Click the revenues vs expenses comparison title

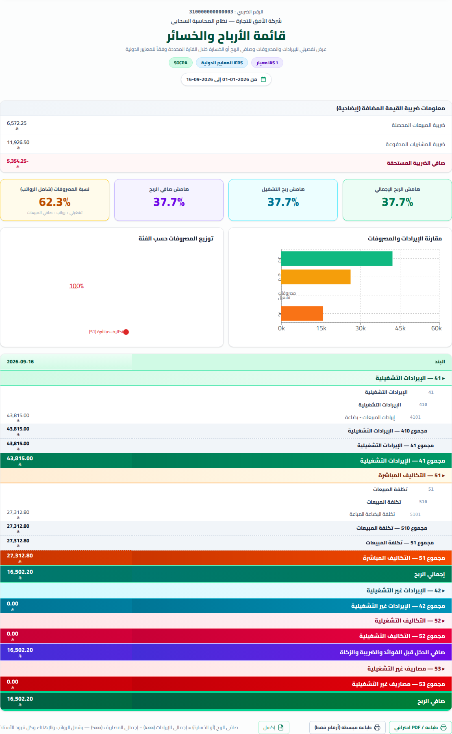click(x=405, y=238)
